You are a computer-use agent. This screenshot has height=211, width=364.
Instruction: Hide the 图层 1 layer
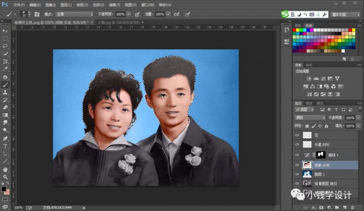[x=296, y=174]
